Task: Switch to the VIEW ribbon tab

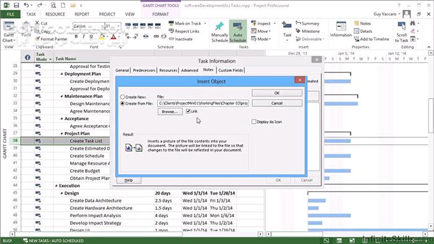Action: 130,14
